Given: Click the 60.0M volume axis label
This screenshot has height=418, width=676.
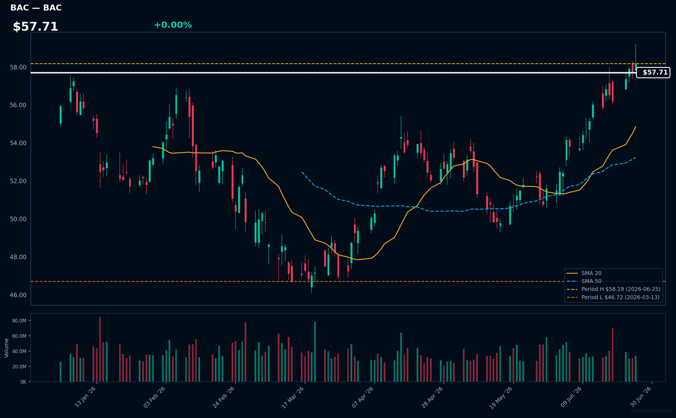Looking at the screenshot, I should point(19,336).
